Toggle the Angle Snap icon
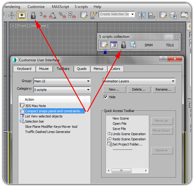194x187 pixels. coord(53,15)
